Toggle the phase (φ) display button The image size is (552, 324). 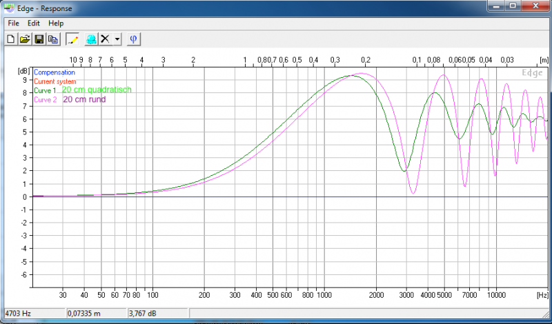pos(133,39)
